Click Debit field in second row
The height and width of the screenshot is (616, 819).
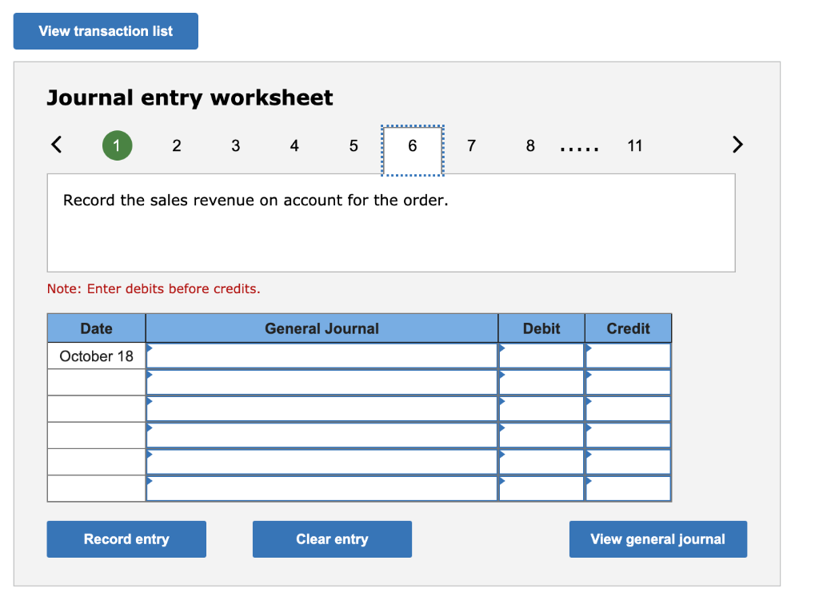click(541, 383)
